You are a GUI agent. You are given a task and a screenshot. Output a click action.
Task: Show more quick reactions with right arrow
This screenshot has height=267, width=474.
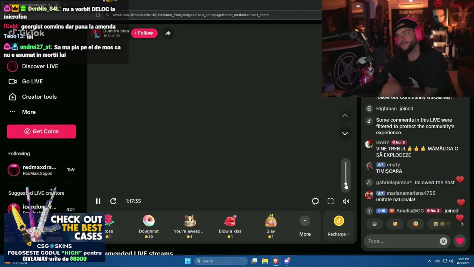(462, 224)
